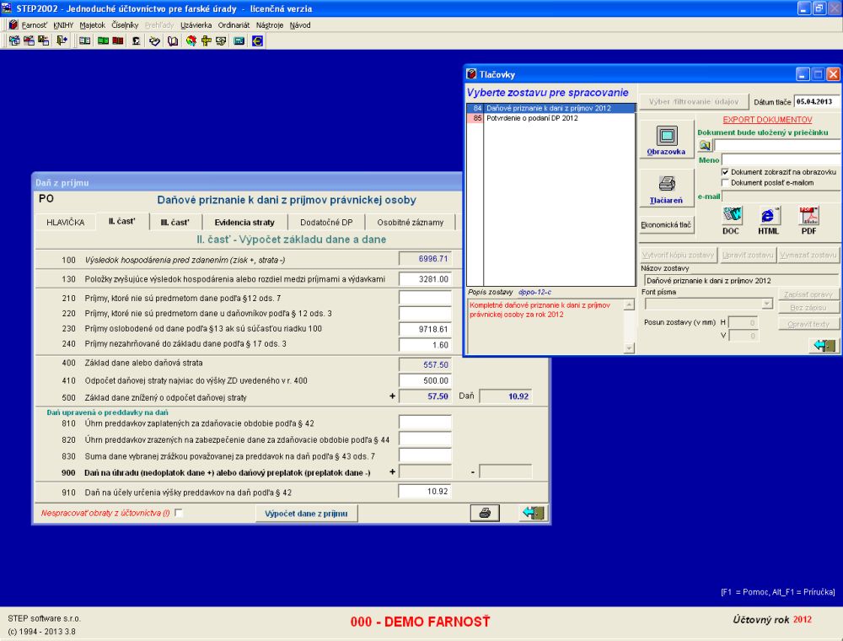843x641 pixels.
Task: Click the Upraviť zostavu button
Action: 748,255
